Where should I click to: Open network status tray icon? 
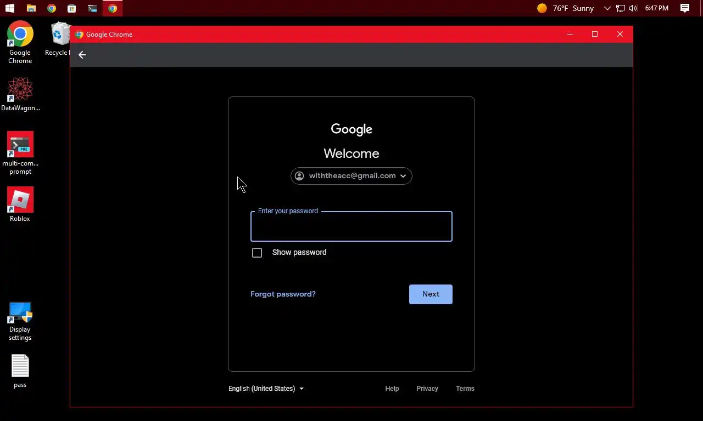(x=621, y=8)
